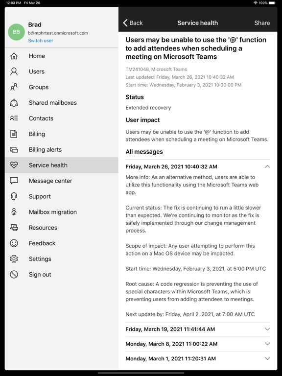Select Service health in sidebar

(x=61, y=165)
